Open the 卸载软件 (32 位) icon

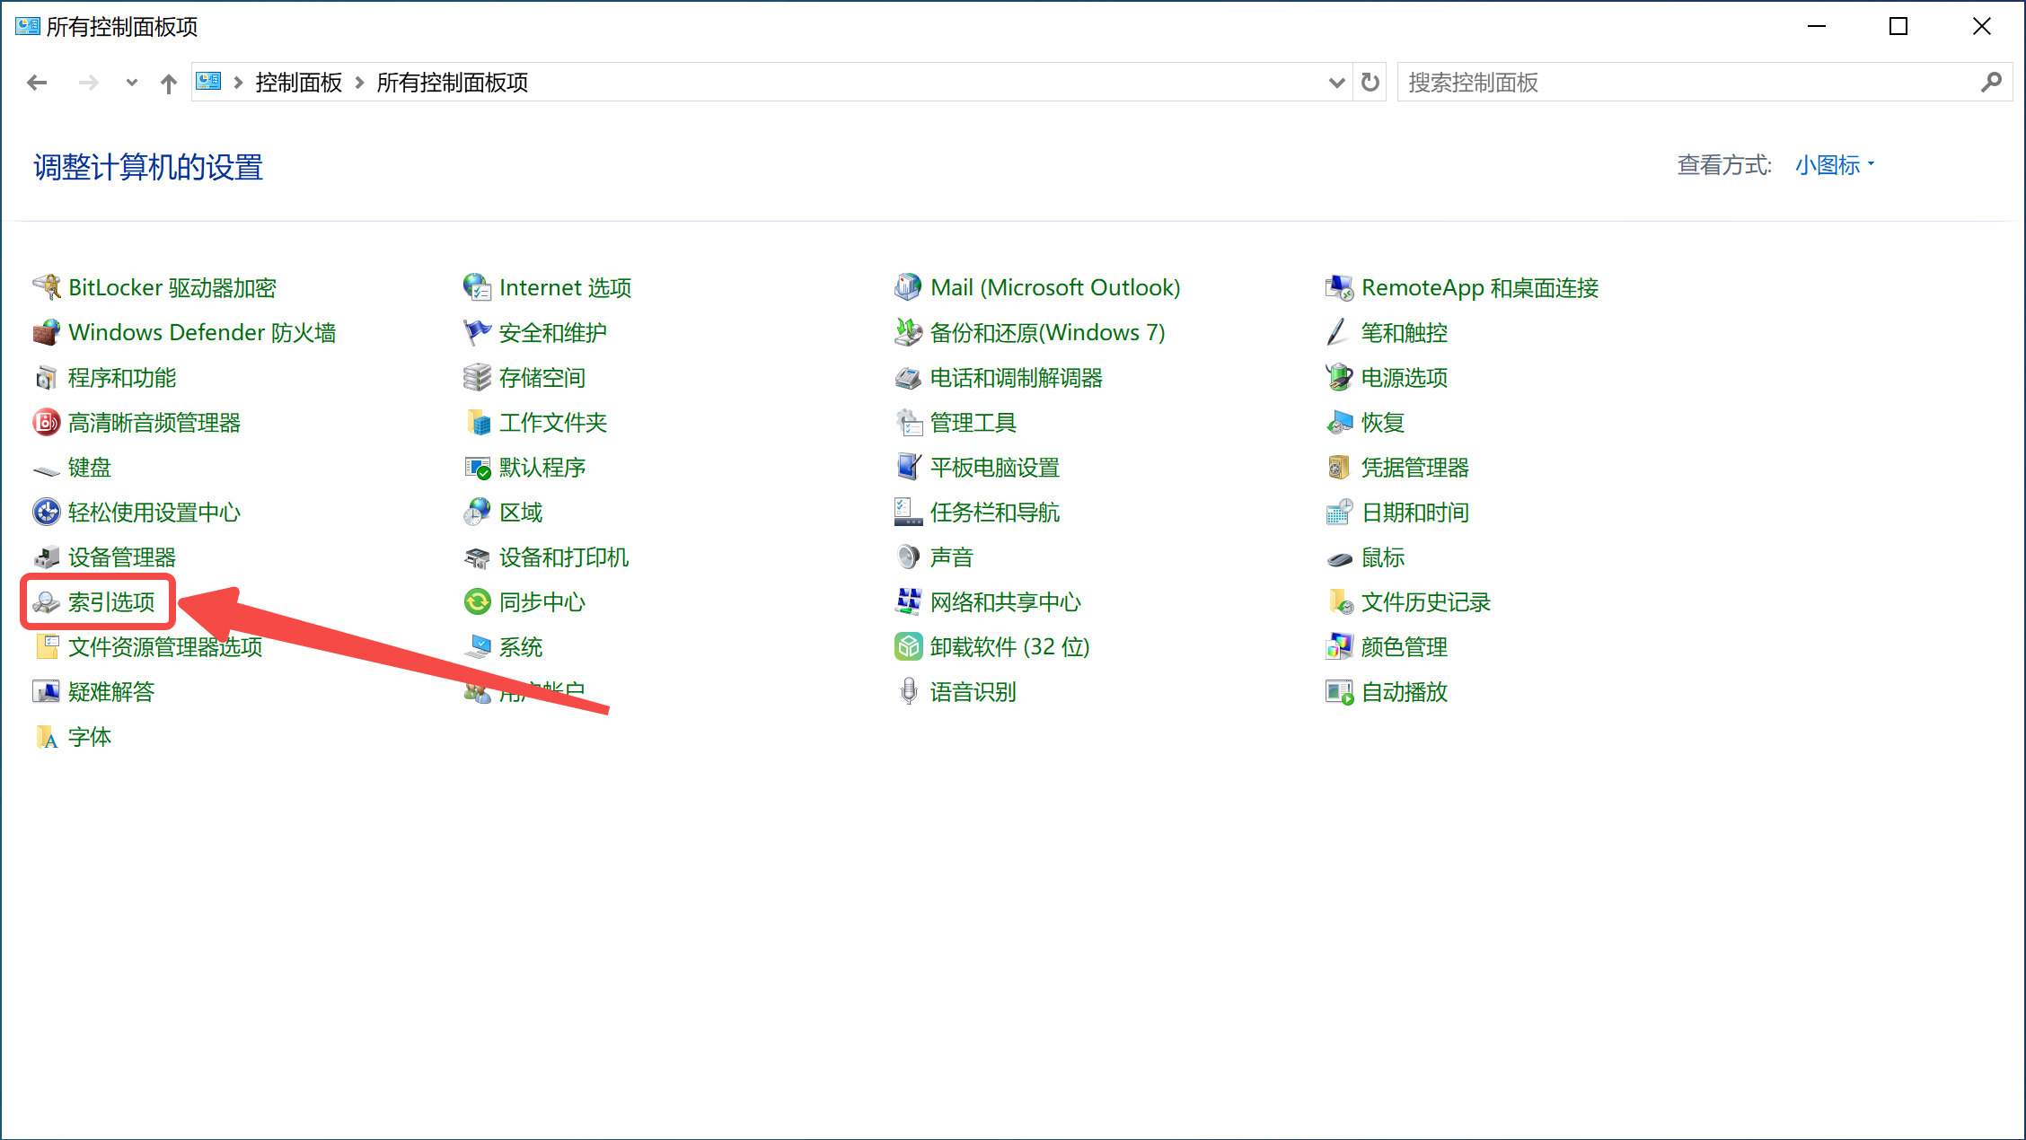(908, 646)
